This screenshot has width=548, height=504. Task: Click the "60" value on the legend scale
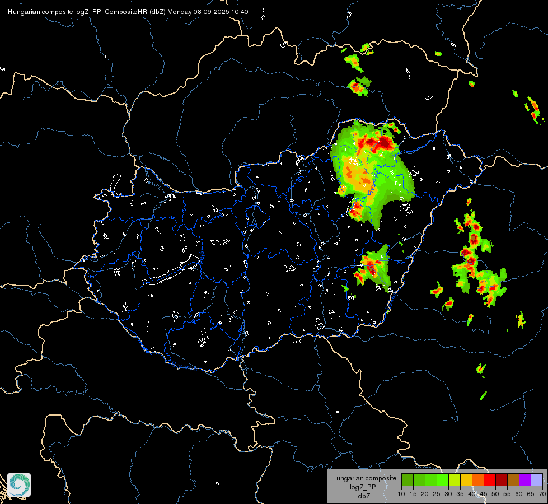click(x=519, y=494)
